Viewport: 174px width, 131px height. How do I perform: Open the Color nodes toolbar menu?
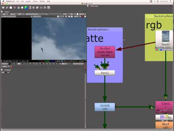click(18, 8)
